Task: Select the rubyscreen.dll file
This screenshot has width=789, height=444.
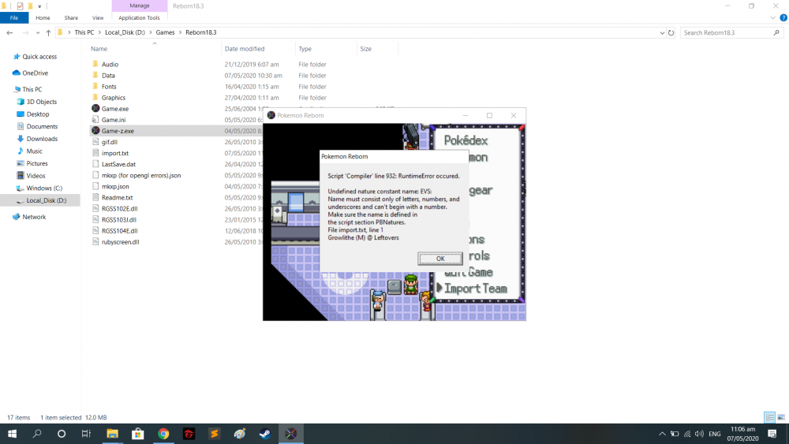Action: pyautogui.click(x=120, y=242)
